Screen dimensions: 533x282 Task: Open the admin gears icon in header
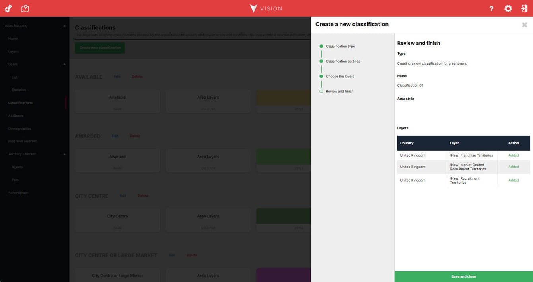pyautogui.click(x=8, y=8)
